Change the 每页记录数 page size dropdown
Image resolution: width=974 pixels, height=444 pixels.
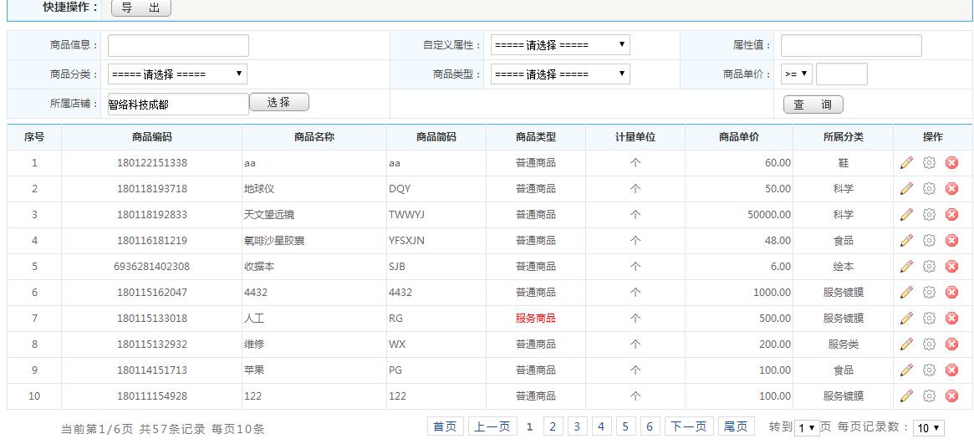click(x=928, y=428)
